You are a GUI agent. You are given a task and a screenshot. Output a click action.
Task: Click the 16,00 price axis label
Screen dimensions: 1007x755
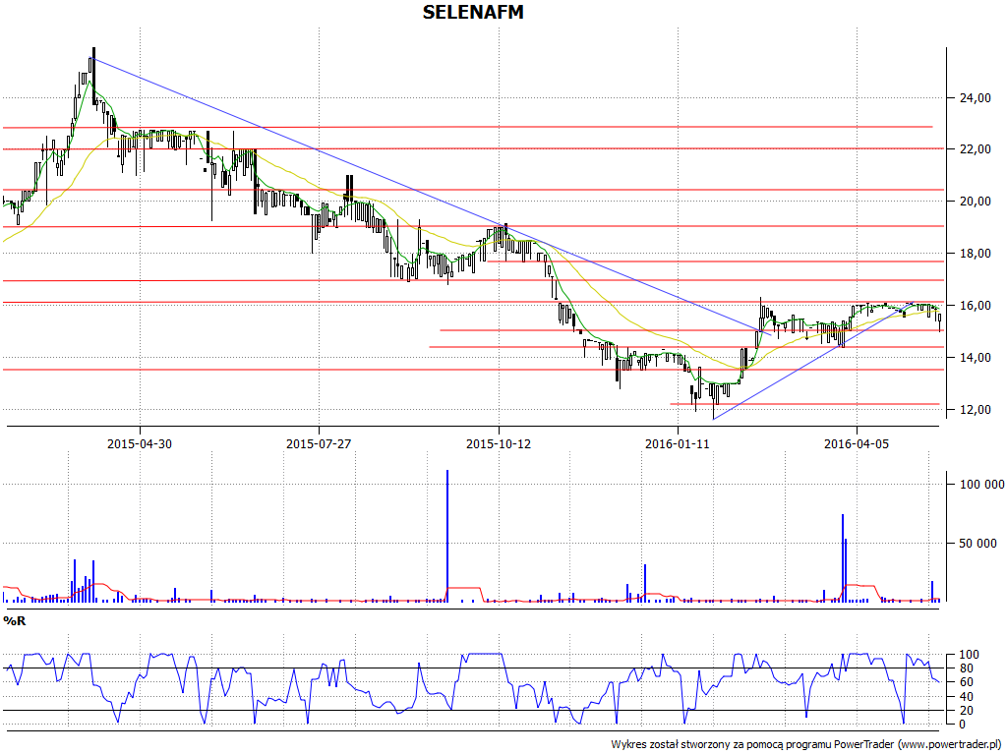976,306
